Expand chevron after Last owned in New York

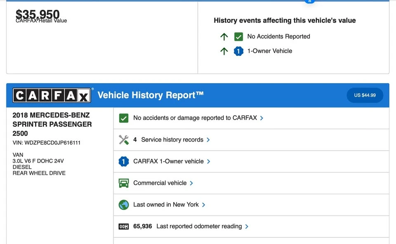203,205
